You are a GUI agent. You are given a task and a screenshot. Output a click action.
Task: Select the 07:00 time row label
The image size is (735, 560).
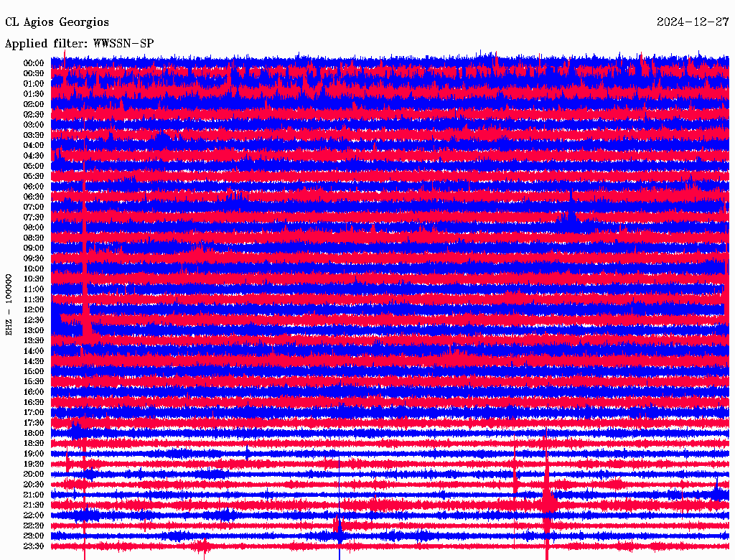click(34, 207)
